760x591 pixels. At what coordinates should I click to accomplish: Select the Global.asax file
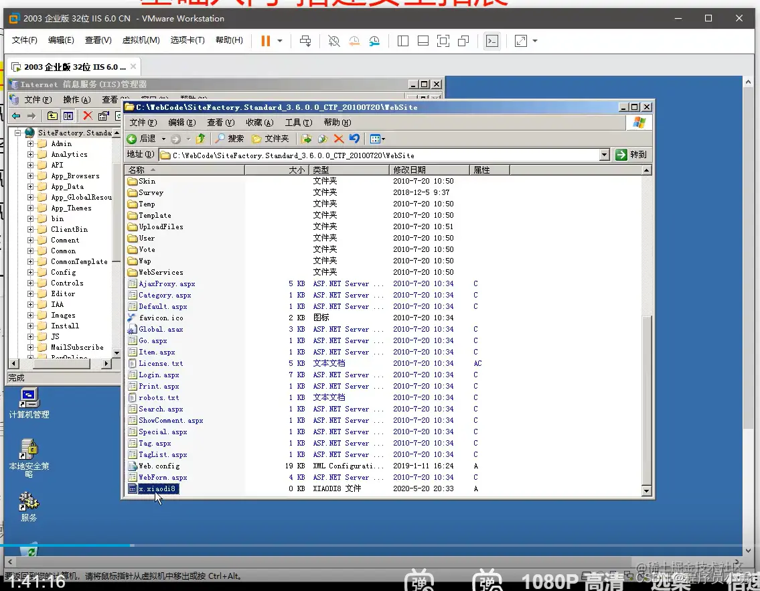(x=161, y=330)
